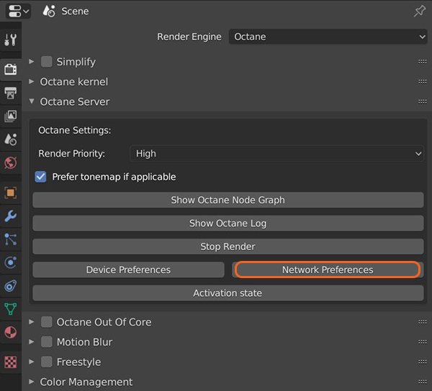
Task: Click the Render Priority label
Action: click(x=71, y=153)
